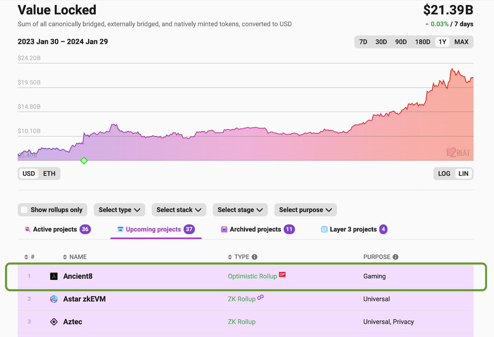
Task: Switch to the Upcoming projects tab
Action: point(156,229)
